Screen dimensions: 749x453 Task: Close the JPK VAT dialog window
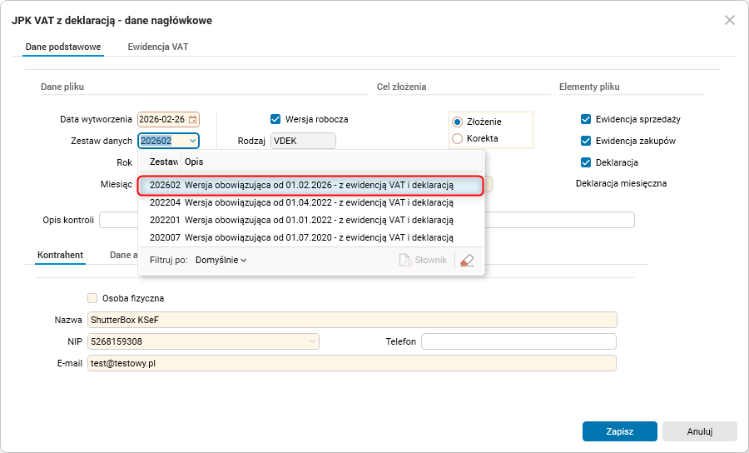coord(730,20)
